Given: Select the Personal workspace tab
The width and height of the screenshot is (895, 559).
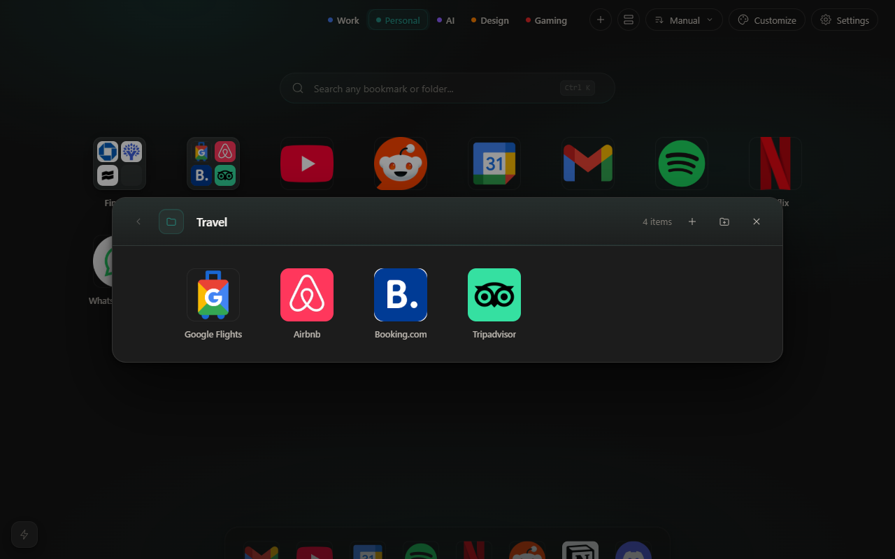Looking at the screenshot, I should tap(398, 20).
